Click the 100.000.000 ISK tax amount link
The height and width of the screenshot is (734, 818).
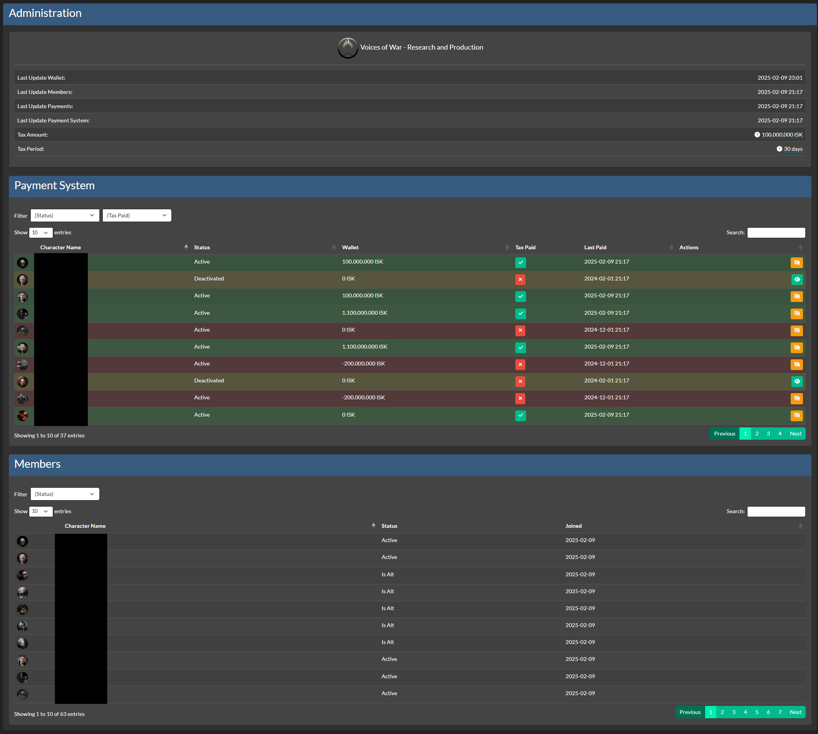(782, 135)
